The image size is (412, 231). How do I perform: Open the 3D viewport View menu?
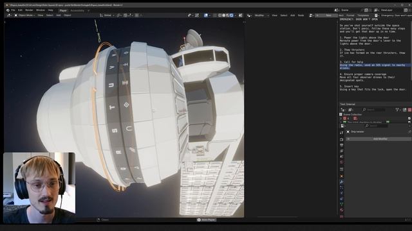41,15
